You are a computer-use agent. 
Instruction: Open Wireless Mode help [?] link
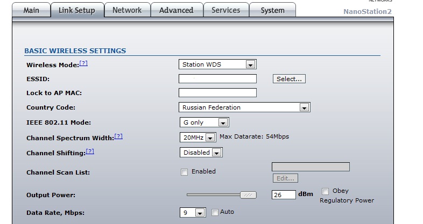(x=83, y=63)
